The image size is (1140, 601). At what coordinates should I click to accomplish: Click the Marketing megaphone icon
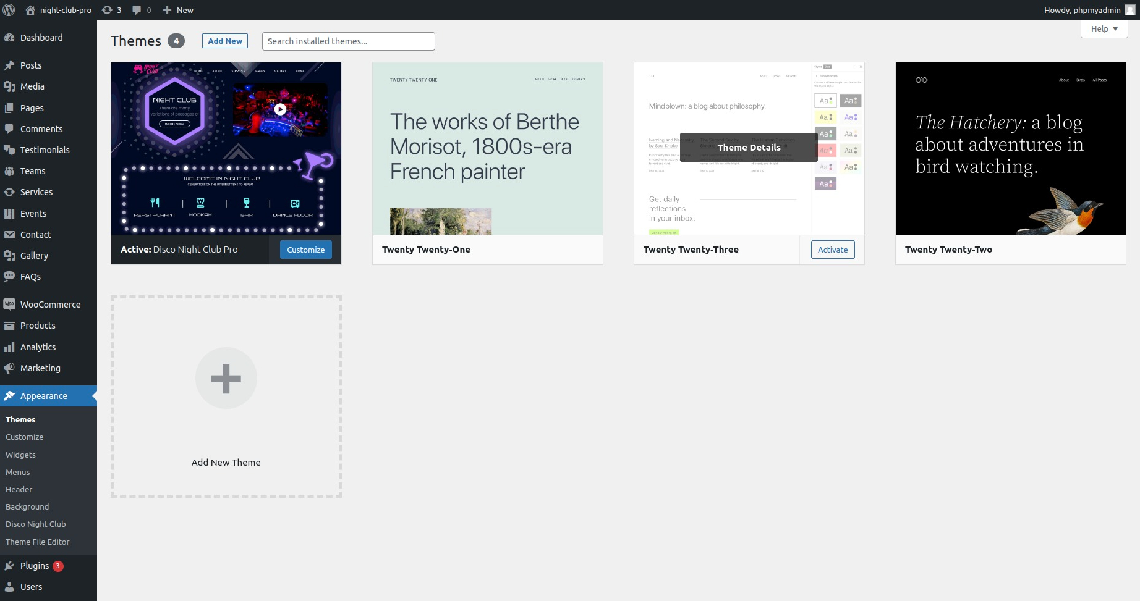click(x=9, y=368)
